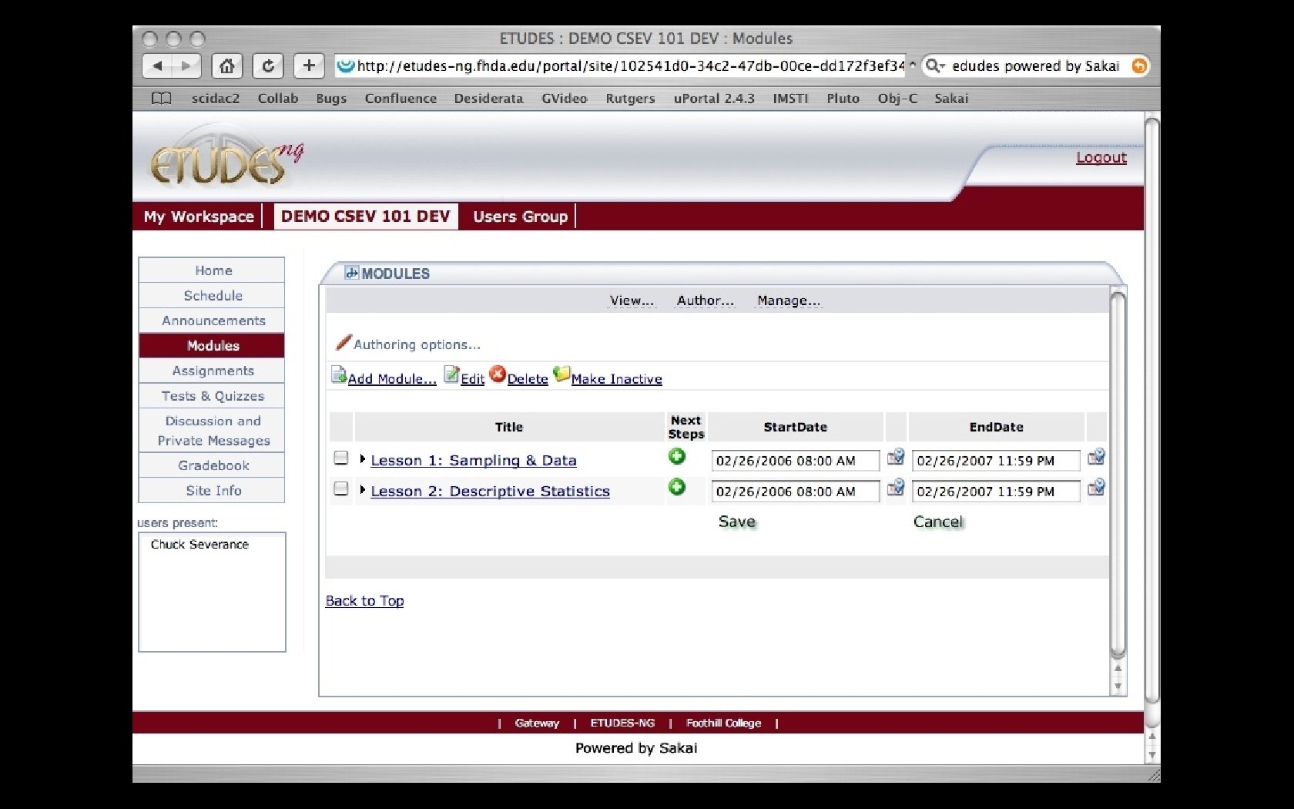1294x809 pixels.
Task: Click ETUDES-NG footer link
Action: tap(622, 723)
